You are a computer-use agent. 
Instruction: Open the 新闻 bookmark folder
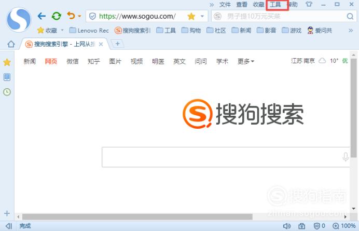coord(242,30)
